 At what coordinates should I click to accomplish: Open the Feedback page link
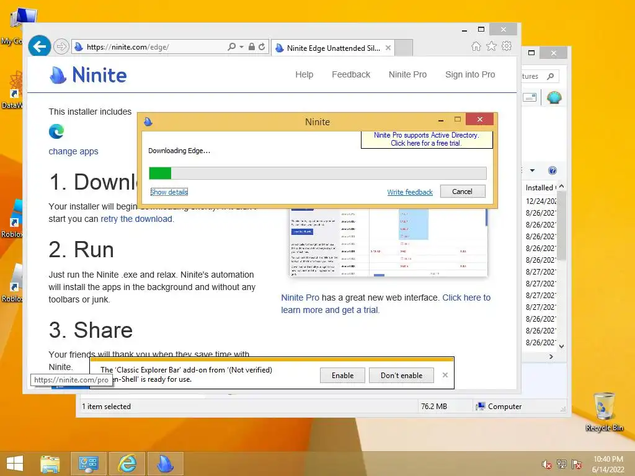tap(351, 74)
